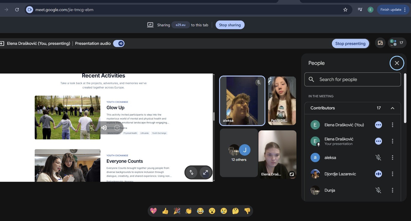Click audio dots for Your presentation row
Image resolution: width=411 pixels, height=221 pixels.
(x=378, y=141)
